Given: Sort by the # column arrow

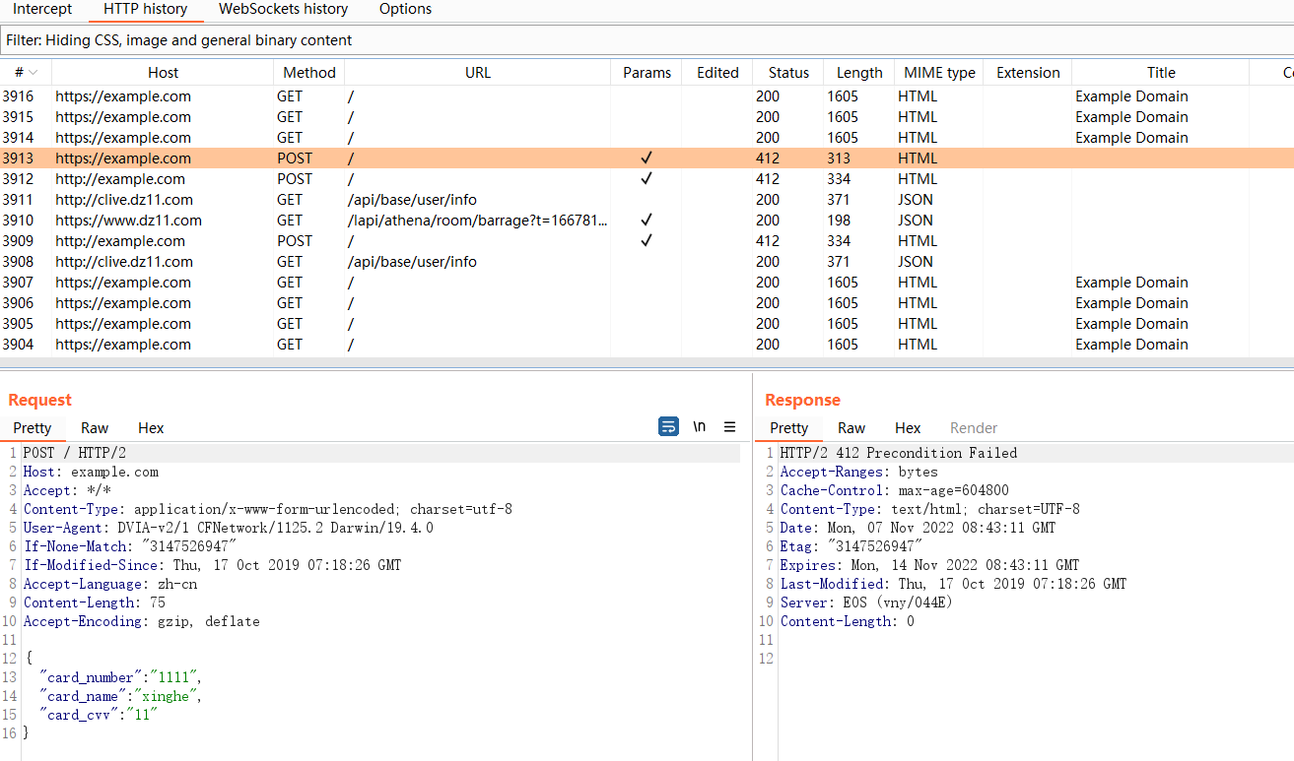Looking at the screenshot, I should (x=34, y=73).
